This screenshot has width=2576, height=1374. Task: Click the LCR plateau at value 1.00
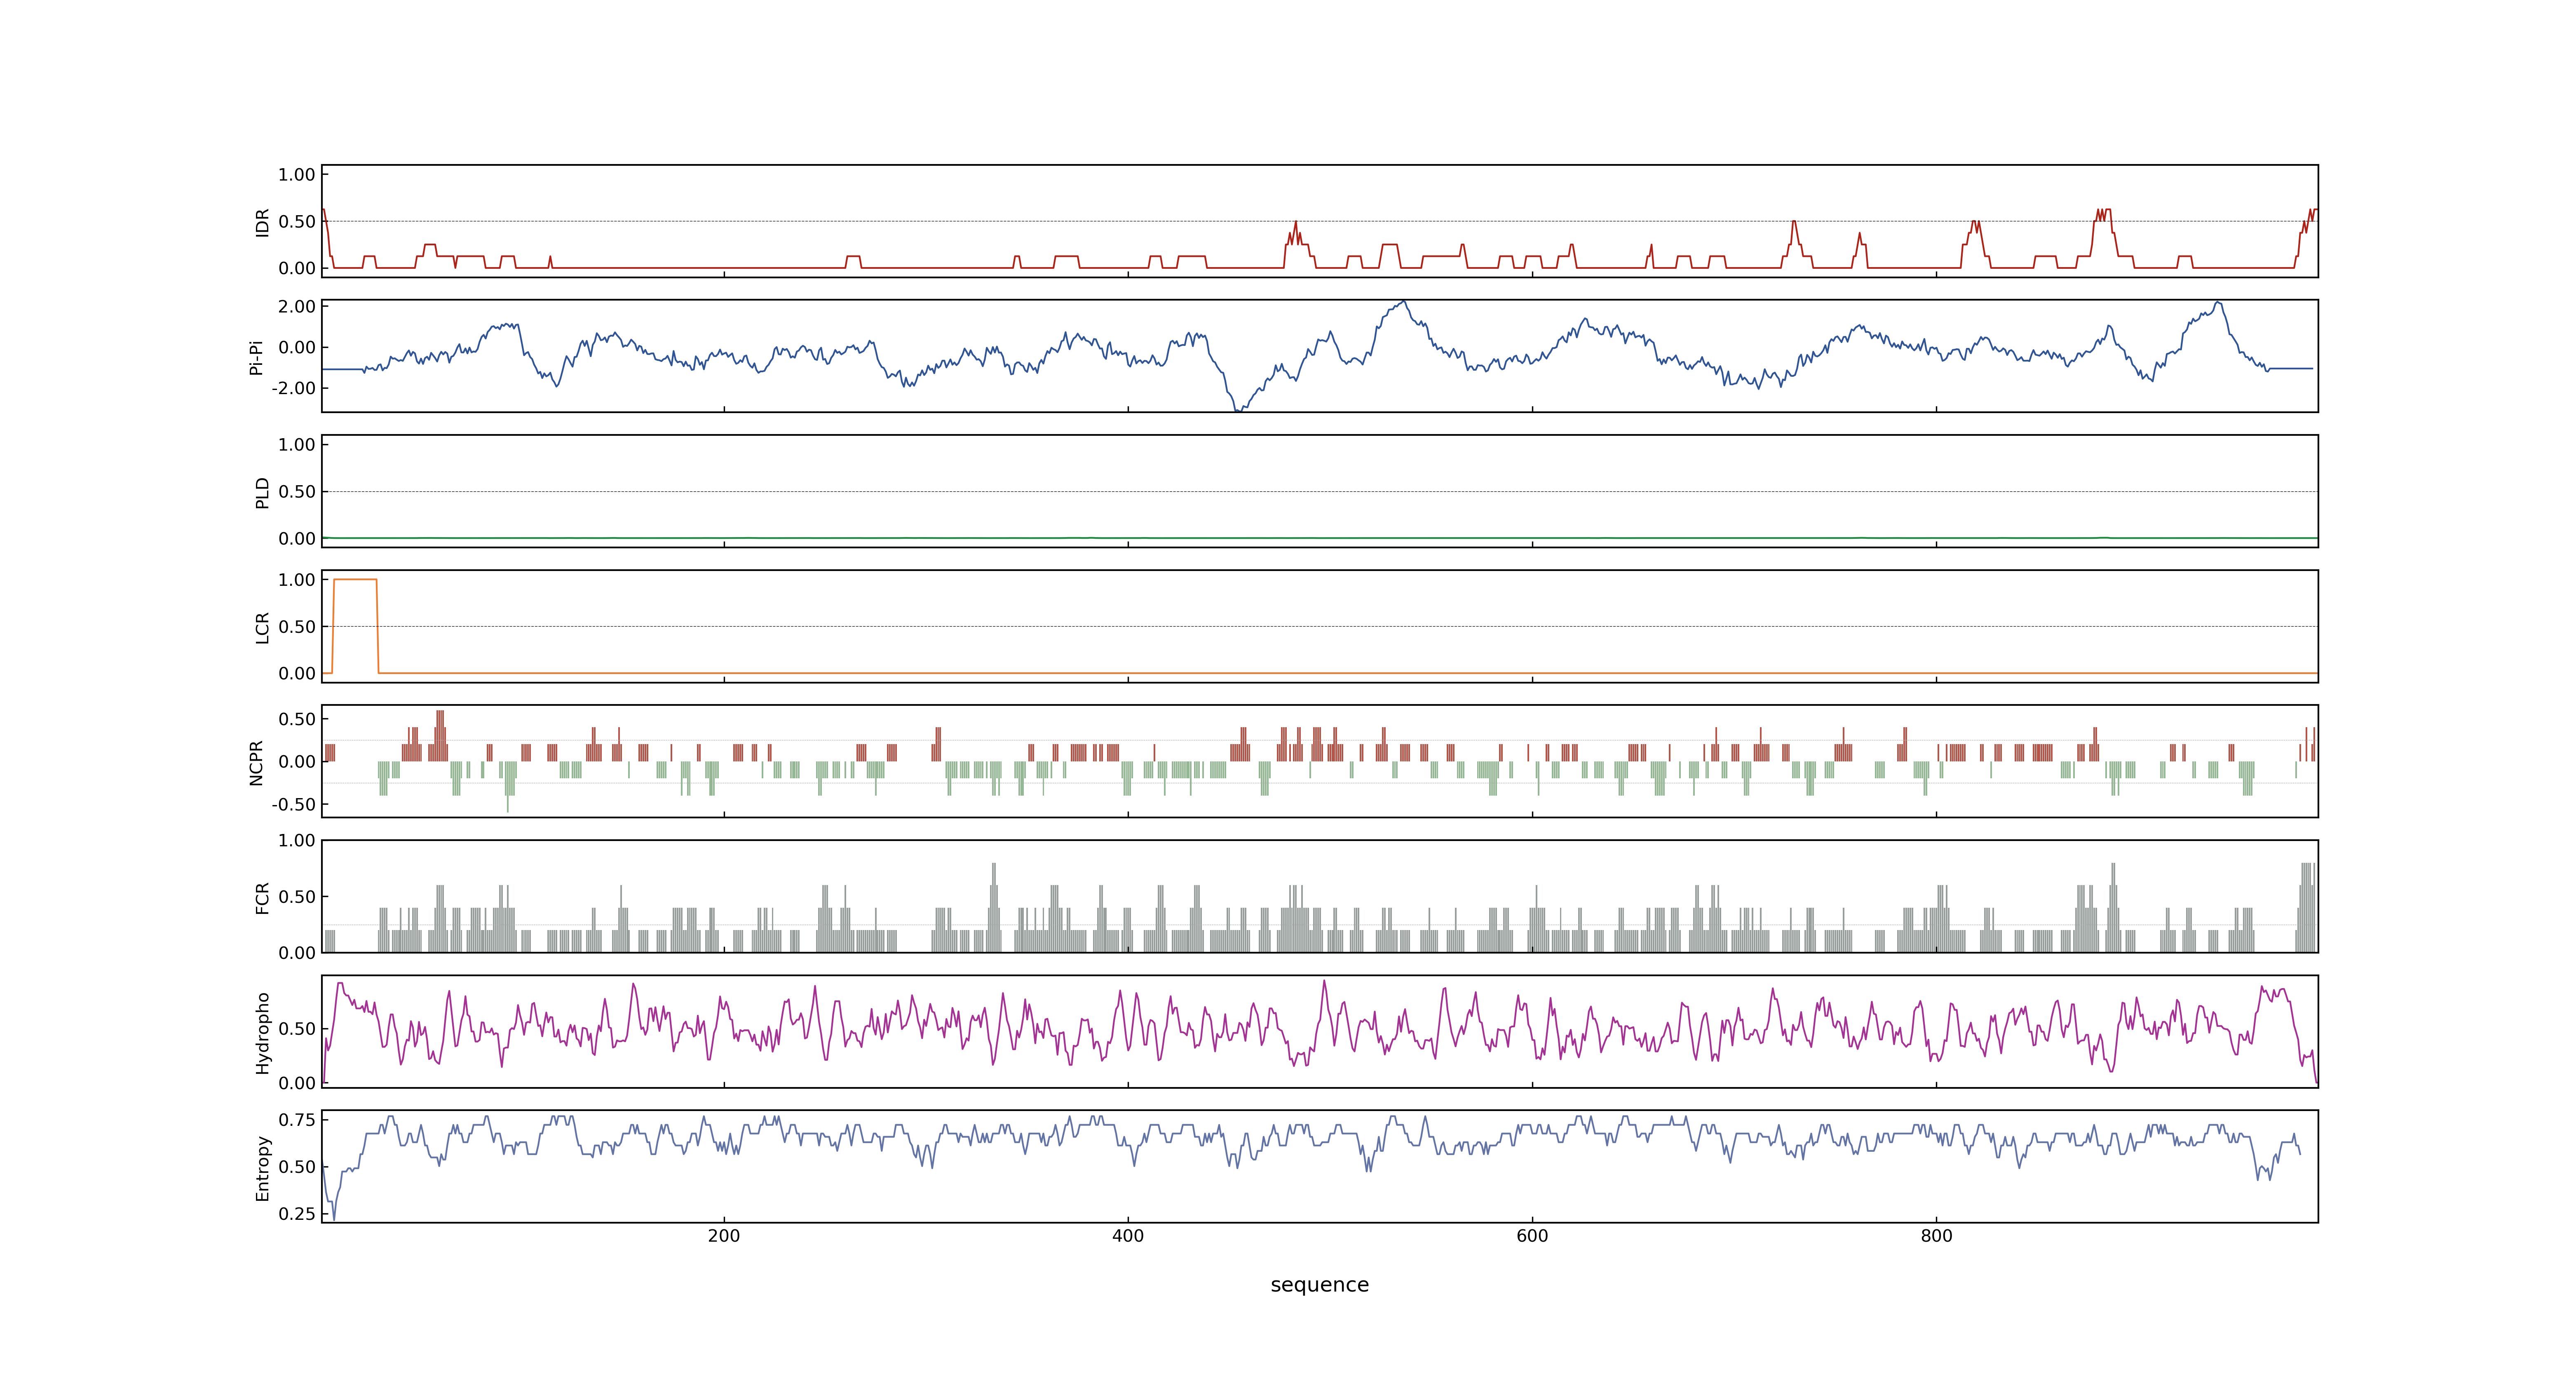click(355, 580)
